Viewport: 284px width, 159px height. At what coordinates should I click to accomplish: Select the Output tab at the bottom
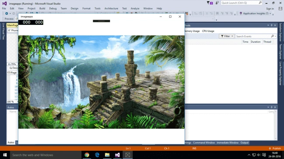click(244, 142)
